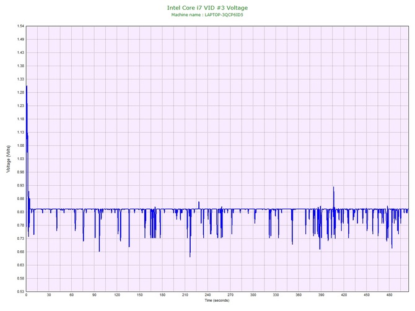415x311 pixels.
Task: Click the 30 tick on time axis
Action: click(x=49, y=295)
